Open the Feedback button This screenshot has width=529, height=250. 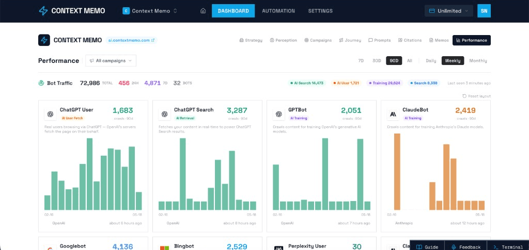coord(466,247)
